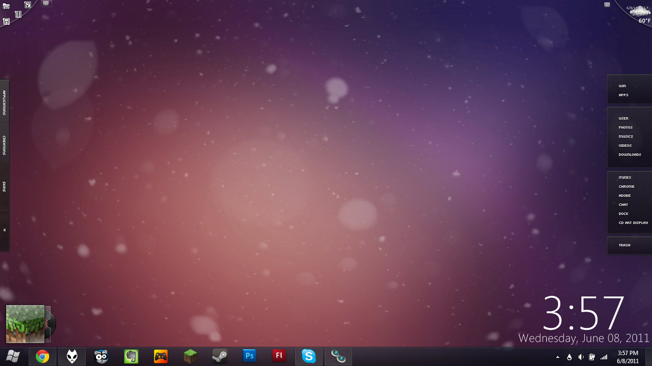
Task: Show hidden system tray icons
Action: pyautogui.click(x=557, y=357)
